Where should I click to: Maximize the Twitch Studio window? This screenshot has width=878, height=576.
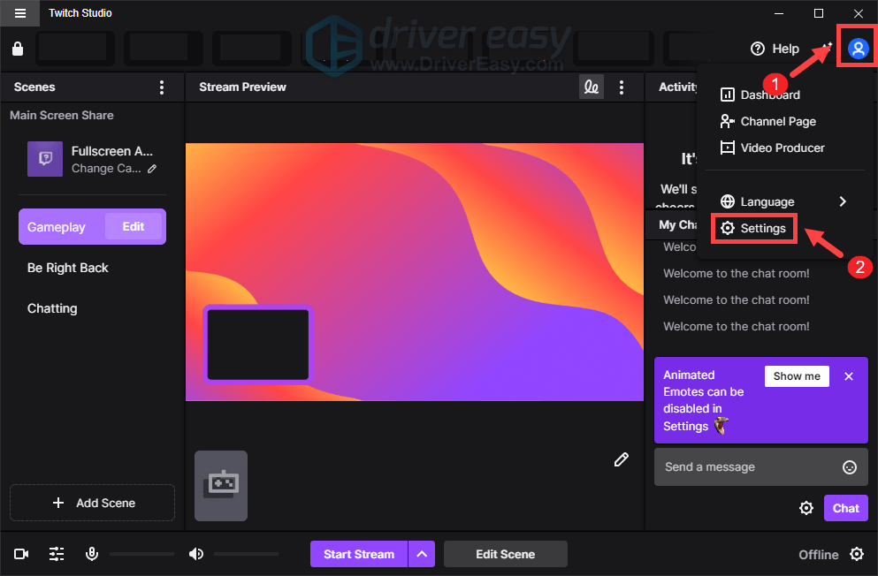pyautogui.click(x=818, y=13)
